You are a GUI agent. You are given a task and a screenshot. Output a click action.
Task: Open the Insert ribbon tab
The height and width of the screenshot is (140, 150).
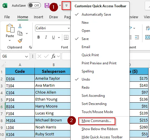(39, 17)
